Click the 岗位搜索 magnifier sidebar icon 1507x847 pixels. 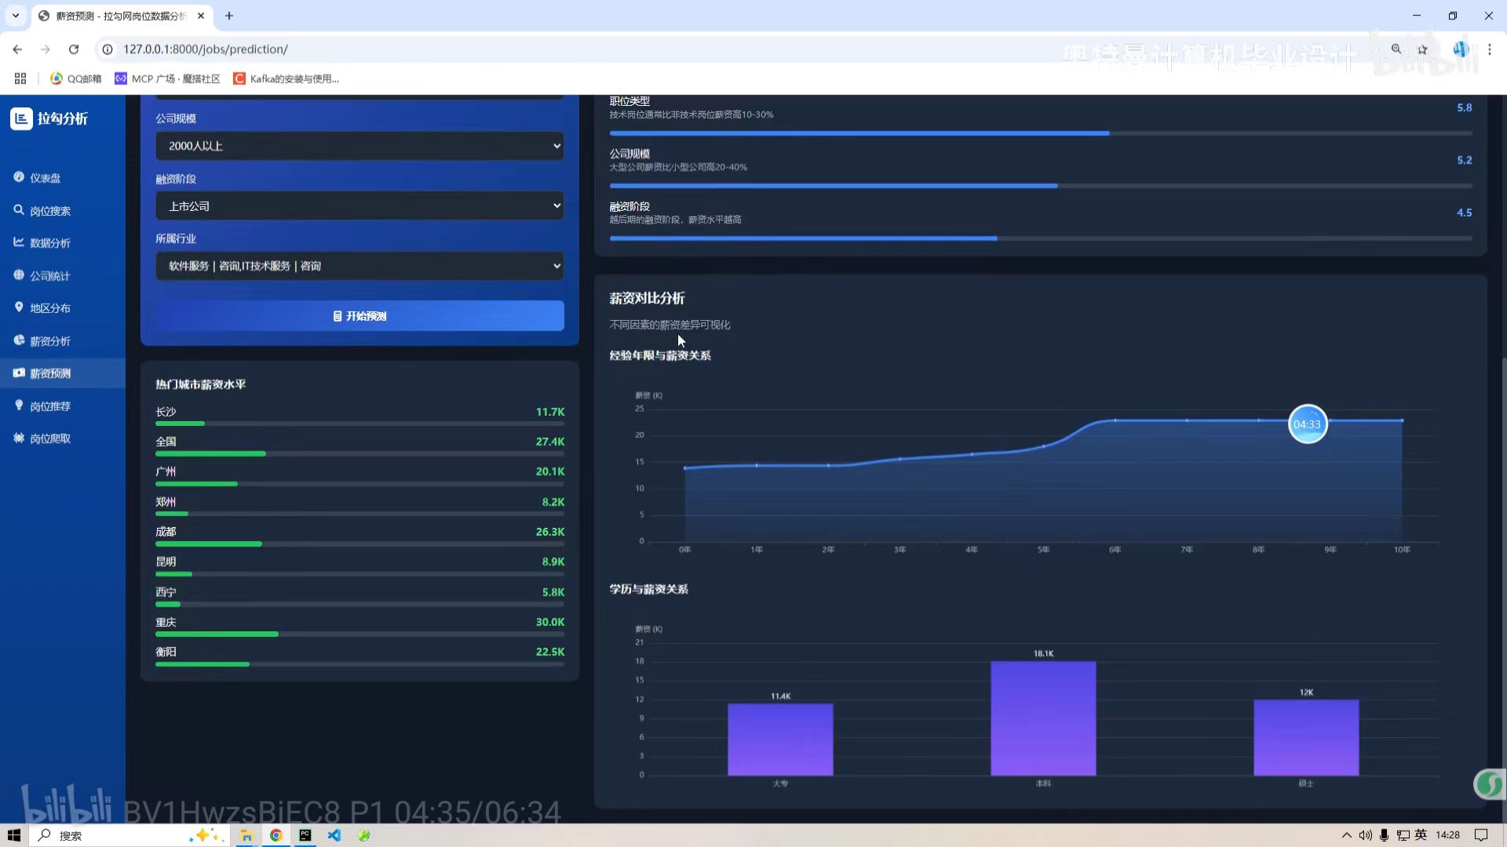[x=19, y=210]
